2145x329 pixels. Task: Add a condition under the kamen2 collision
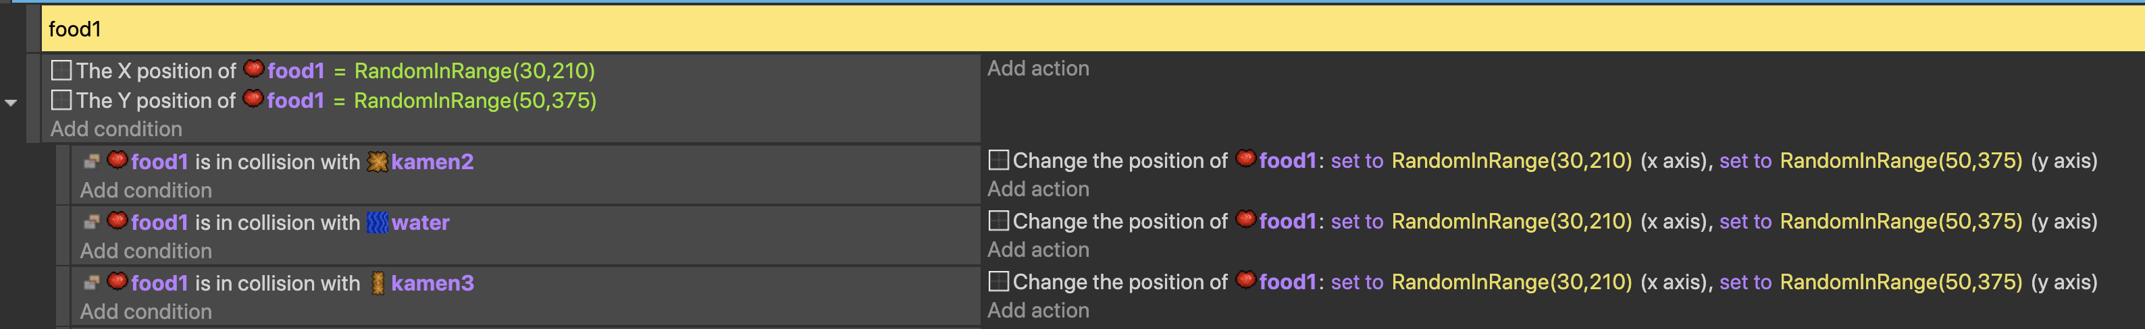click(x=146, y=190)
